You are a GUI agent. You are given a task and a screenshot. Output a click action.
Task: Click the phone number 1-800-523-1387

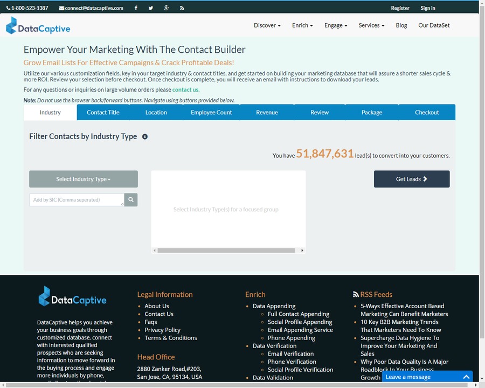27,8
